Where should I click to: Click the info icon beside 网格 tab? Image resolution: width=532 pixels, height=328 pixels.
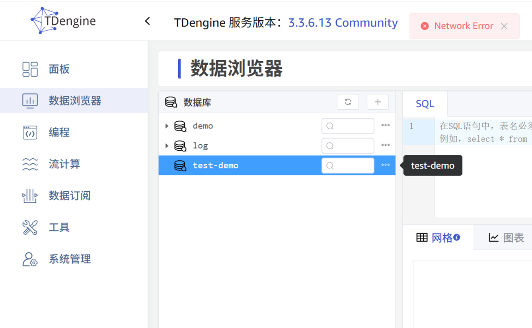pyautogui.click(x=457, y=237)
